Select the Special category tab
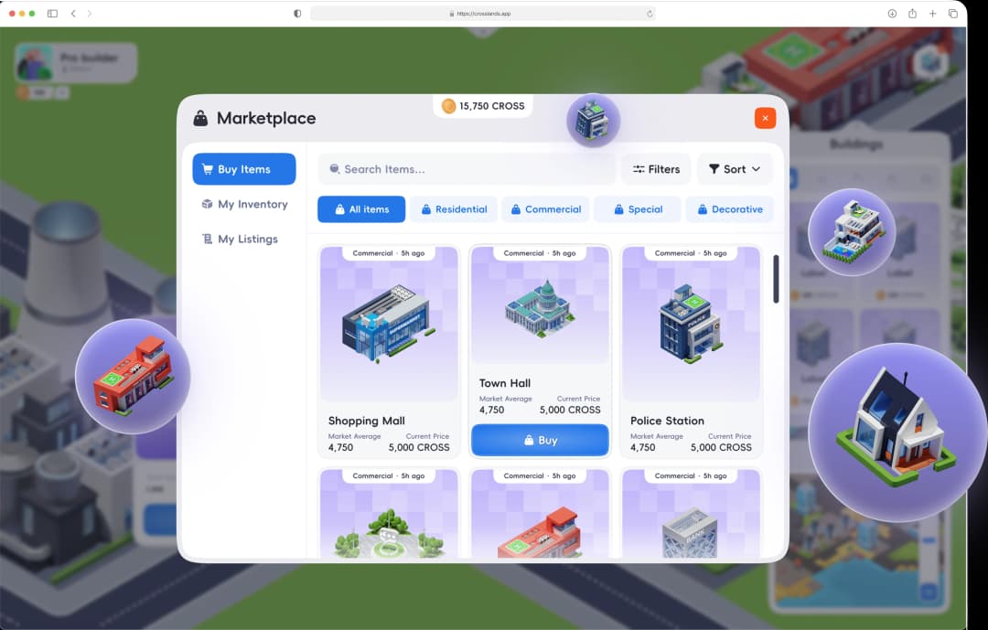Image resolution: width=988 pixels, height=630 pixels. tap(638, 209)
